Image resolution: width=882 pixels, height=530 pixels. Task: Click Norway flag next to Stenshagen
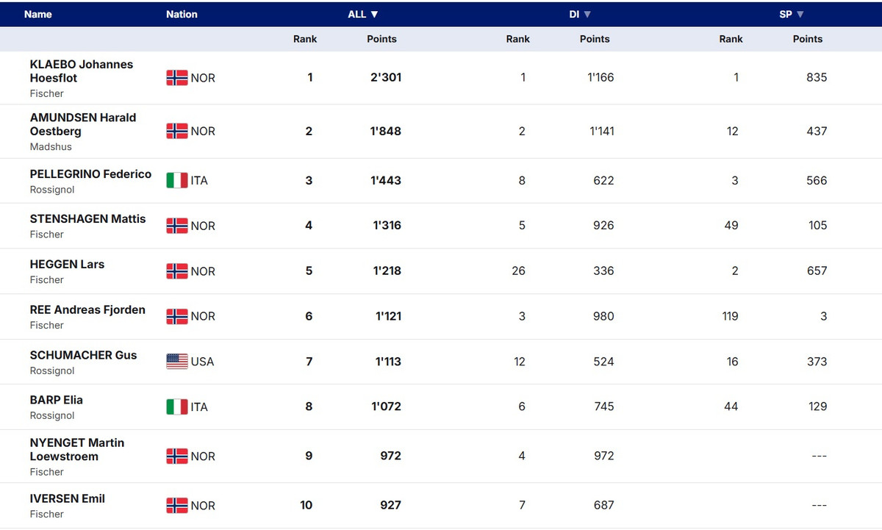[x=177, y=226]
